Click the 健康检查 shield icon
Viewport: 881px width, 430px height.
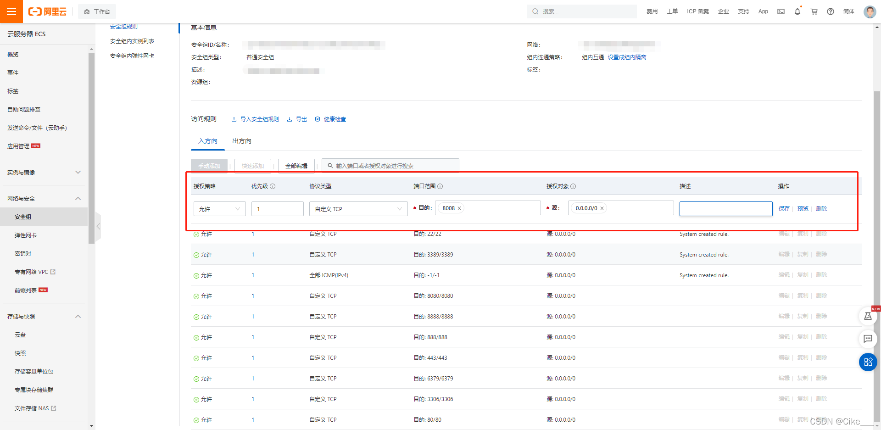[318, 119]
